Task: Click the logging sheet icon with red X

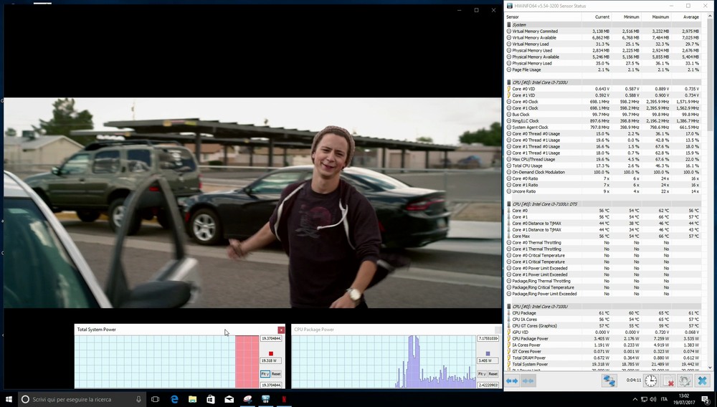Action: click(668, 381)
